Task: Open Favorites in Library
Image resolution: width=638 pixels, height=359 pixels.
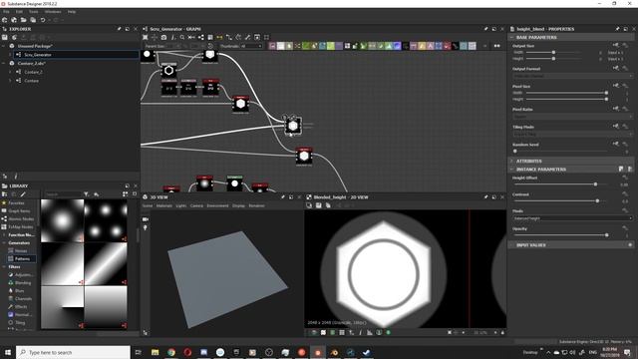Action: (x=16, y=202)
